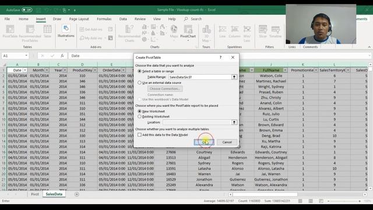This screenshot has width=373, height=210.
Task: Click the Search box in the ribbon
Action: (193, 19)
